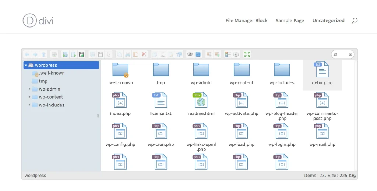Toggle the Preview eye icon
Viewport: 377px width, 191px height.
[190, 54]
